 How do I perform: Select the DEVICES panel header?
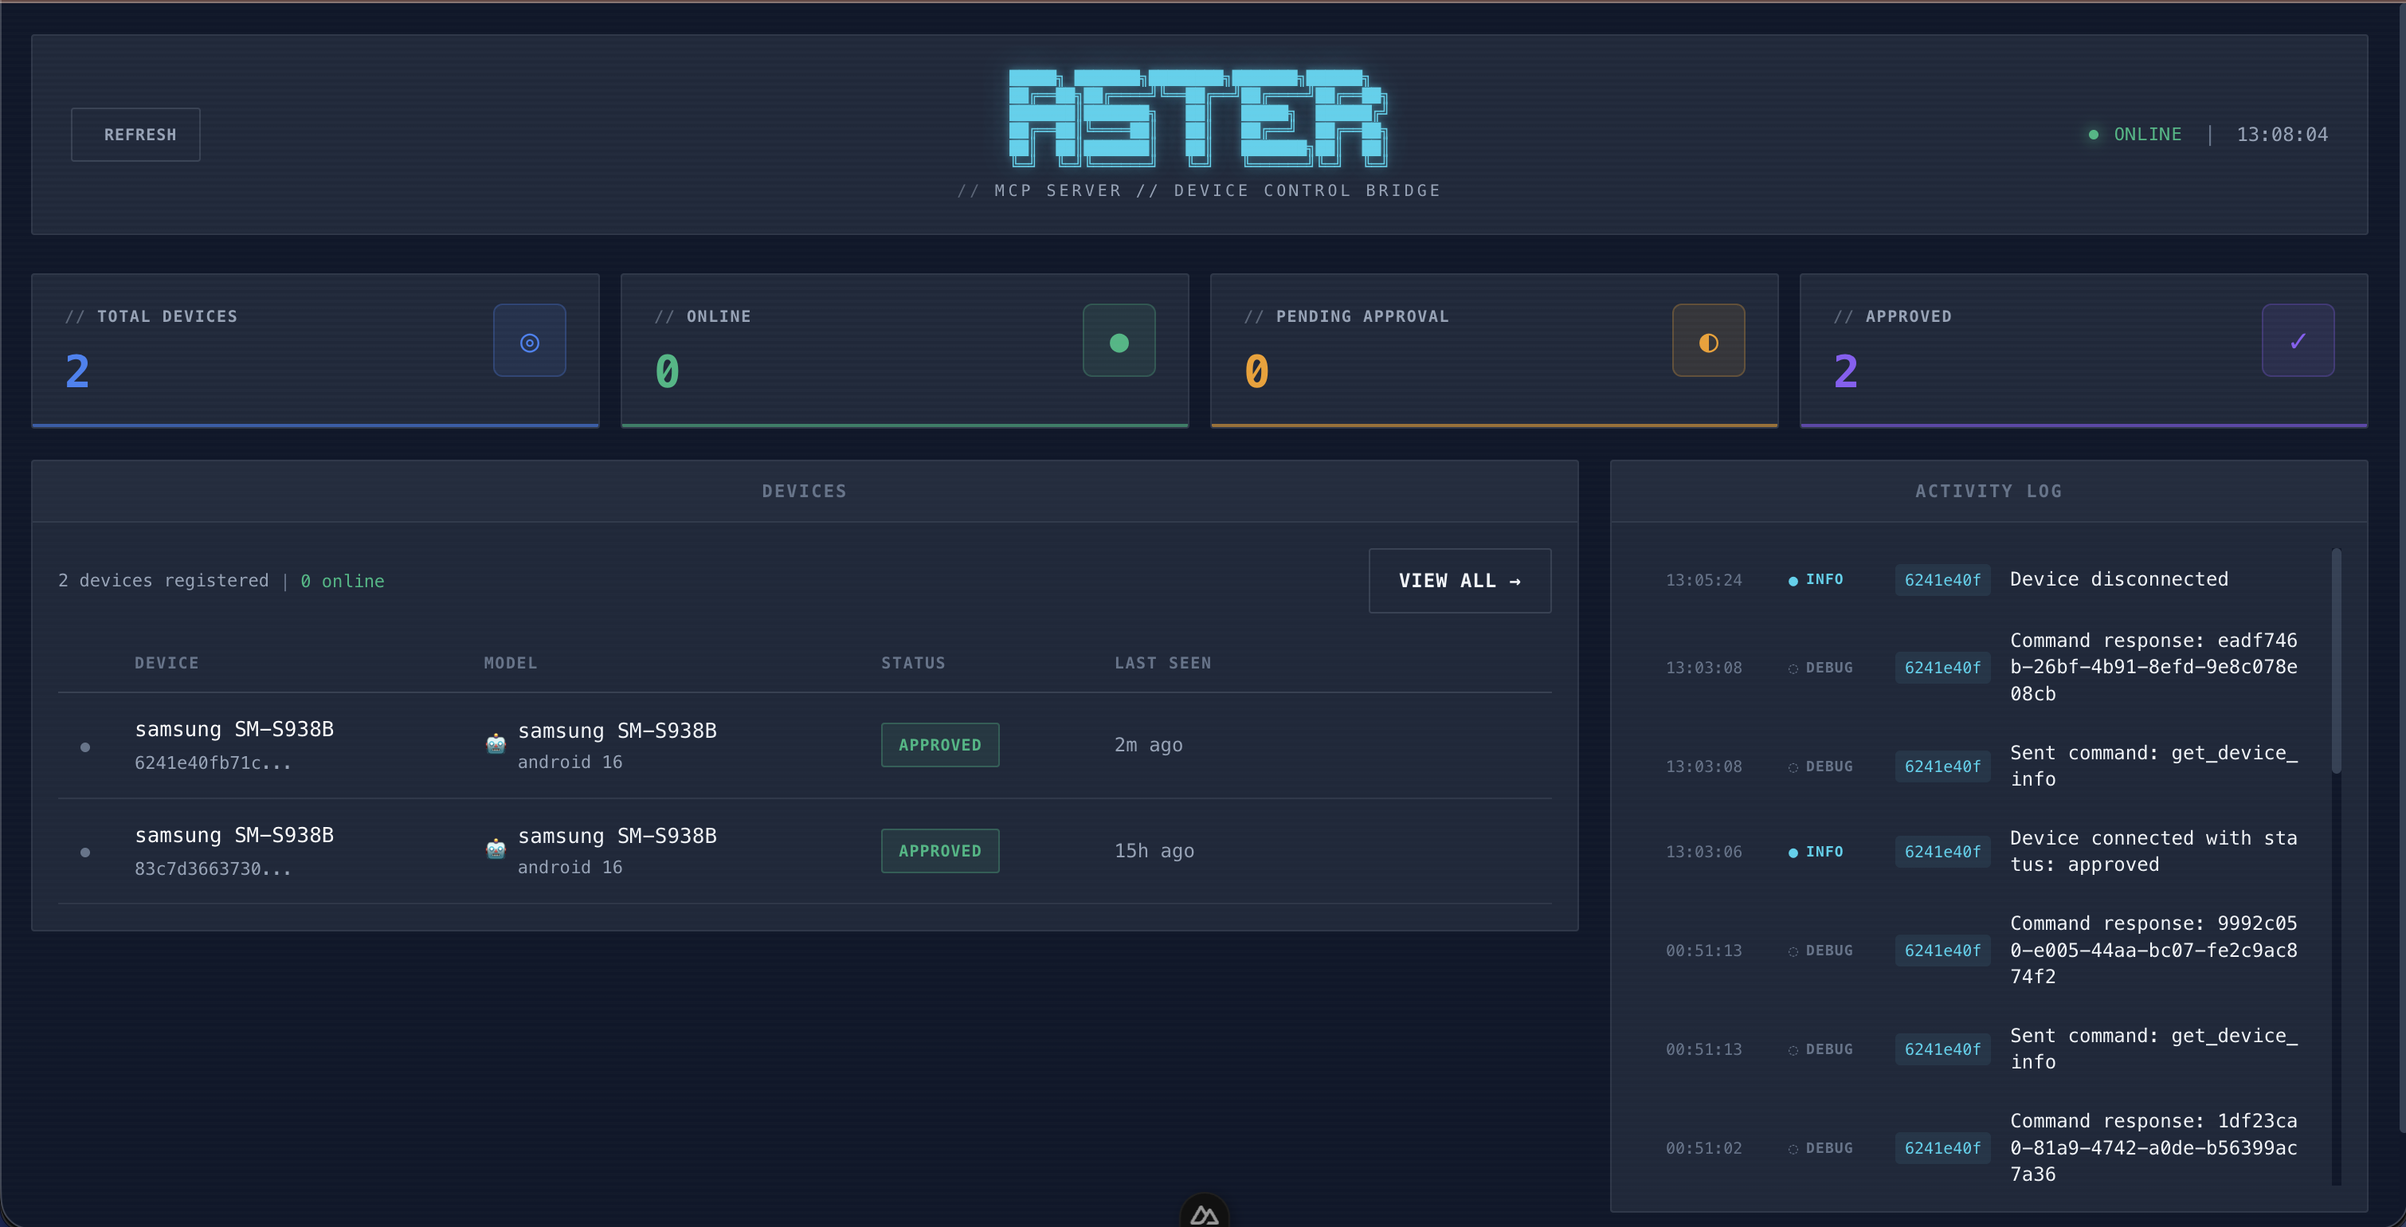point(804,491)
